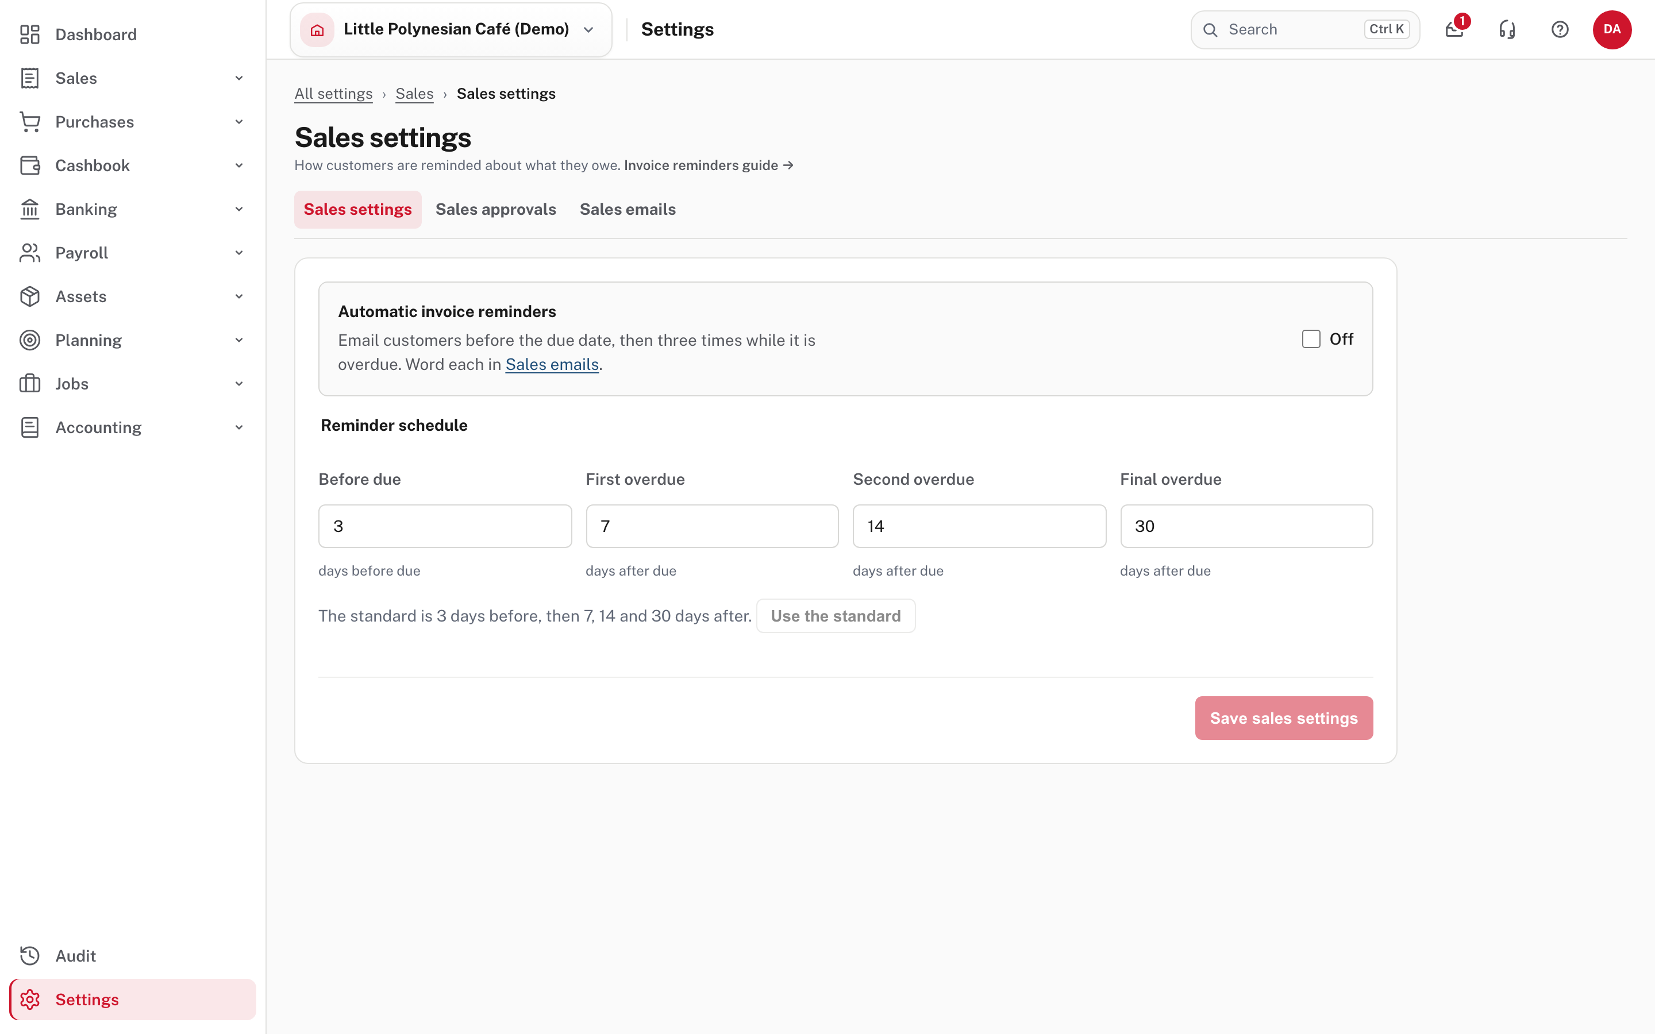
Task: Expand the Sales menu chevron
Action: [238, 78]
